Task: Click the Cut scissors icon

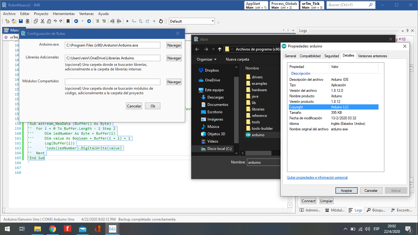Action: click(x=43, y=21)
